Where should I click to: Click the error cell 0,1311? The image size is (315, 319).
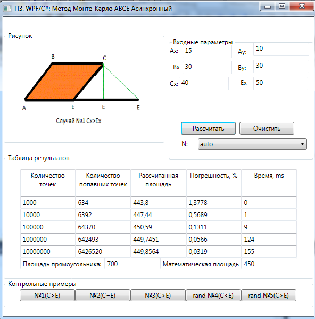pyautogui.click(x=214, y=227)
